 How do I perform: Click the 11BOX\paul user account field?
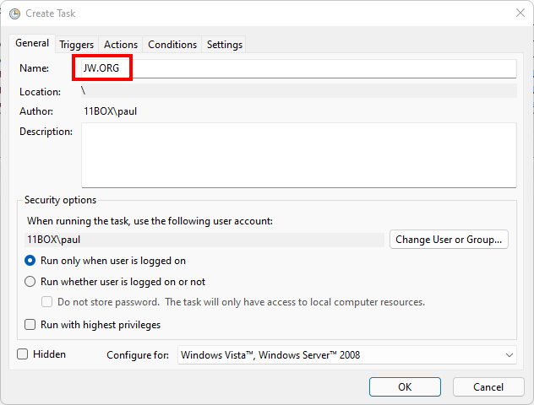pos(204,240)
